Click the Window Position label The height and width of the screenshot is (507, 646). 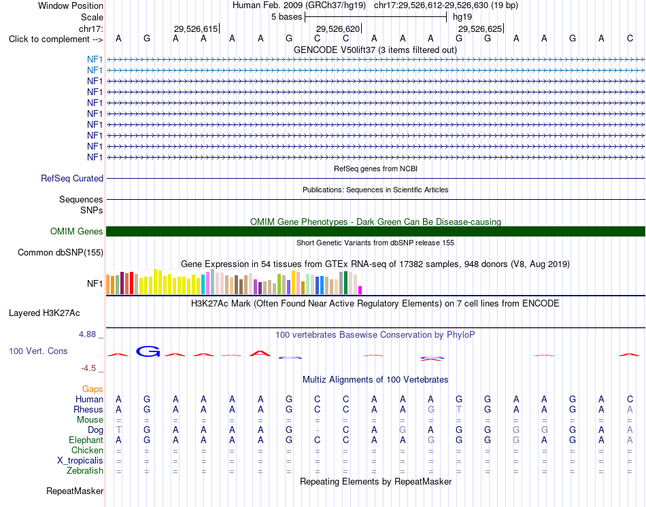(x=71, y=5)
